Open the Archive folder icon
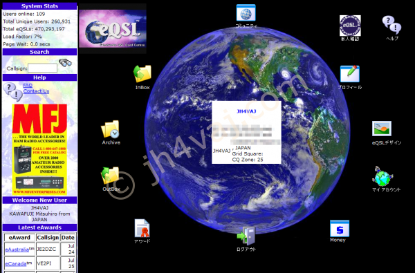415x273 pixels. [x=111, y=129]
